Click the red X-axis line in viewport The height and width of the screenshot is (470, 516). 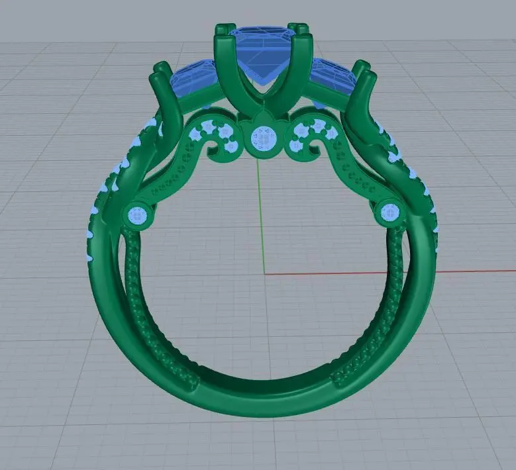click(390, 272)
